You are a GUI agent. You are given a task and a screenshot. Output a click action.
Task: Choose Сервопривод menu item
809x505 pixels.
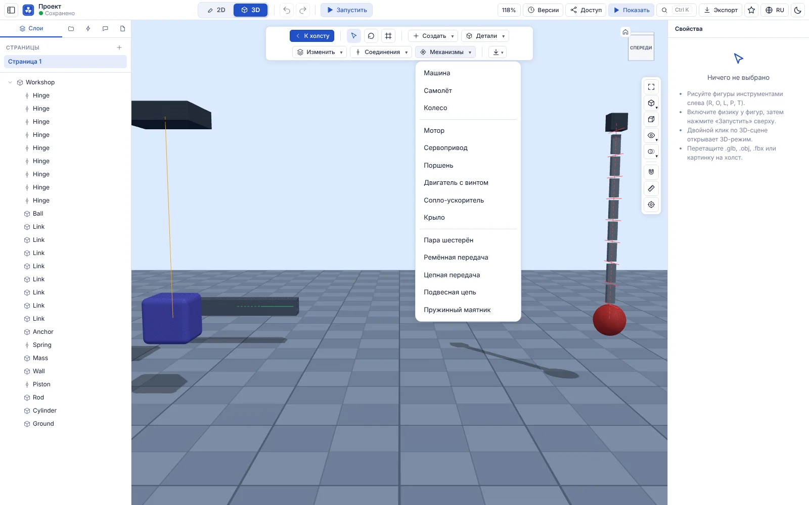coord(468,148)
